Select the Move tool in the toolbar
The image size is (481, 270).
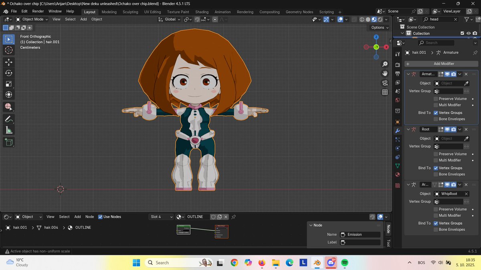click(8, 62)
